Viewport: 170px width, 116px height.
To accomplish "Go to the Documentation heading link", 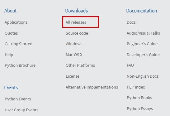I will [142, 11].
